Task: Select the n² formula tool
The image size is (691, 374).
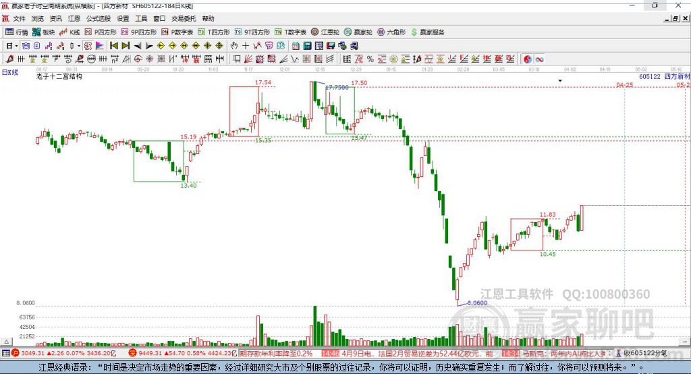Action: click(115, 59)
